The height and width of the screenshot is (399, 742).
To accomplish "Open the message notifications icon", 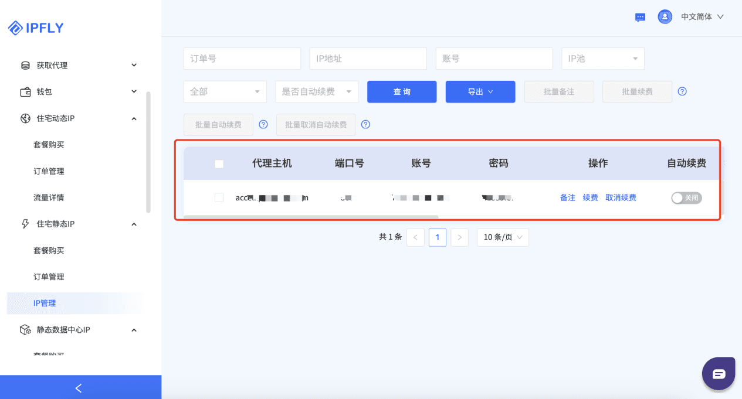I will tap(640, 17).
